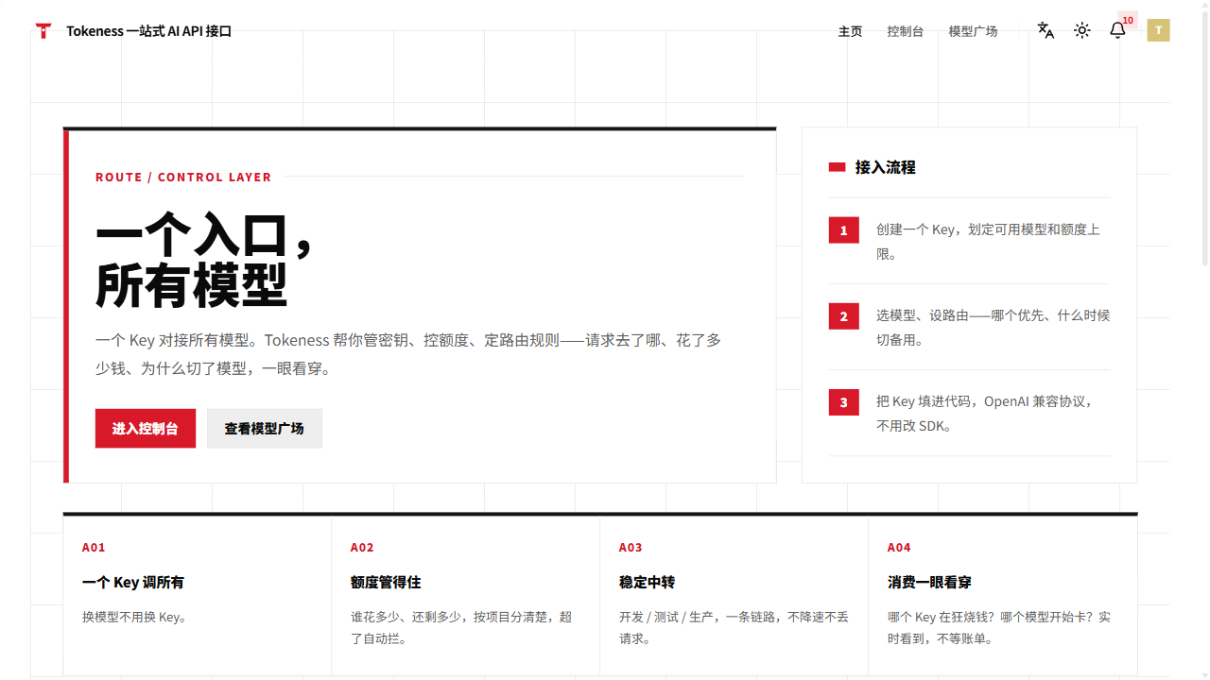Click the Tokeness 一站式 AI API 接口 title
1210x680 pixels.
[149, 31]
